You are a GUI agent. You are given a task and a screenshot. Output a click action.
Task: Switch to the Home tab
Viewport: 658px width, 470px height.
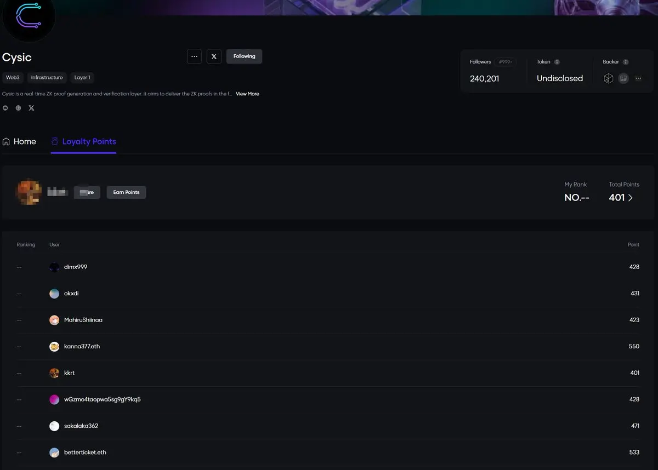[19, 141]
